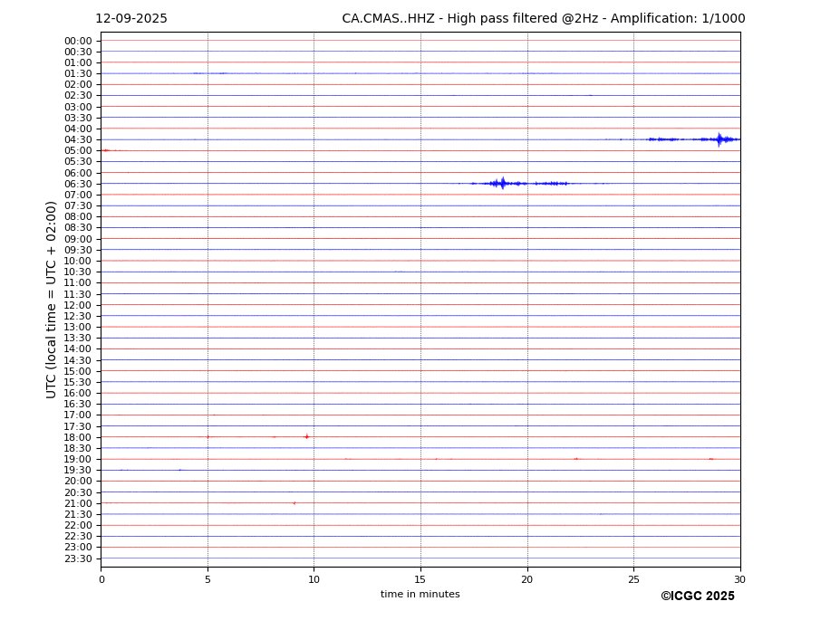Click the 22:30 time row label
This screenshot has width=840, height=630.
coord(78,537)
